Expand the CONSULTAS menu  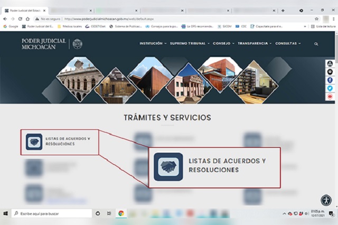point(288,43)
